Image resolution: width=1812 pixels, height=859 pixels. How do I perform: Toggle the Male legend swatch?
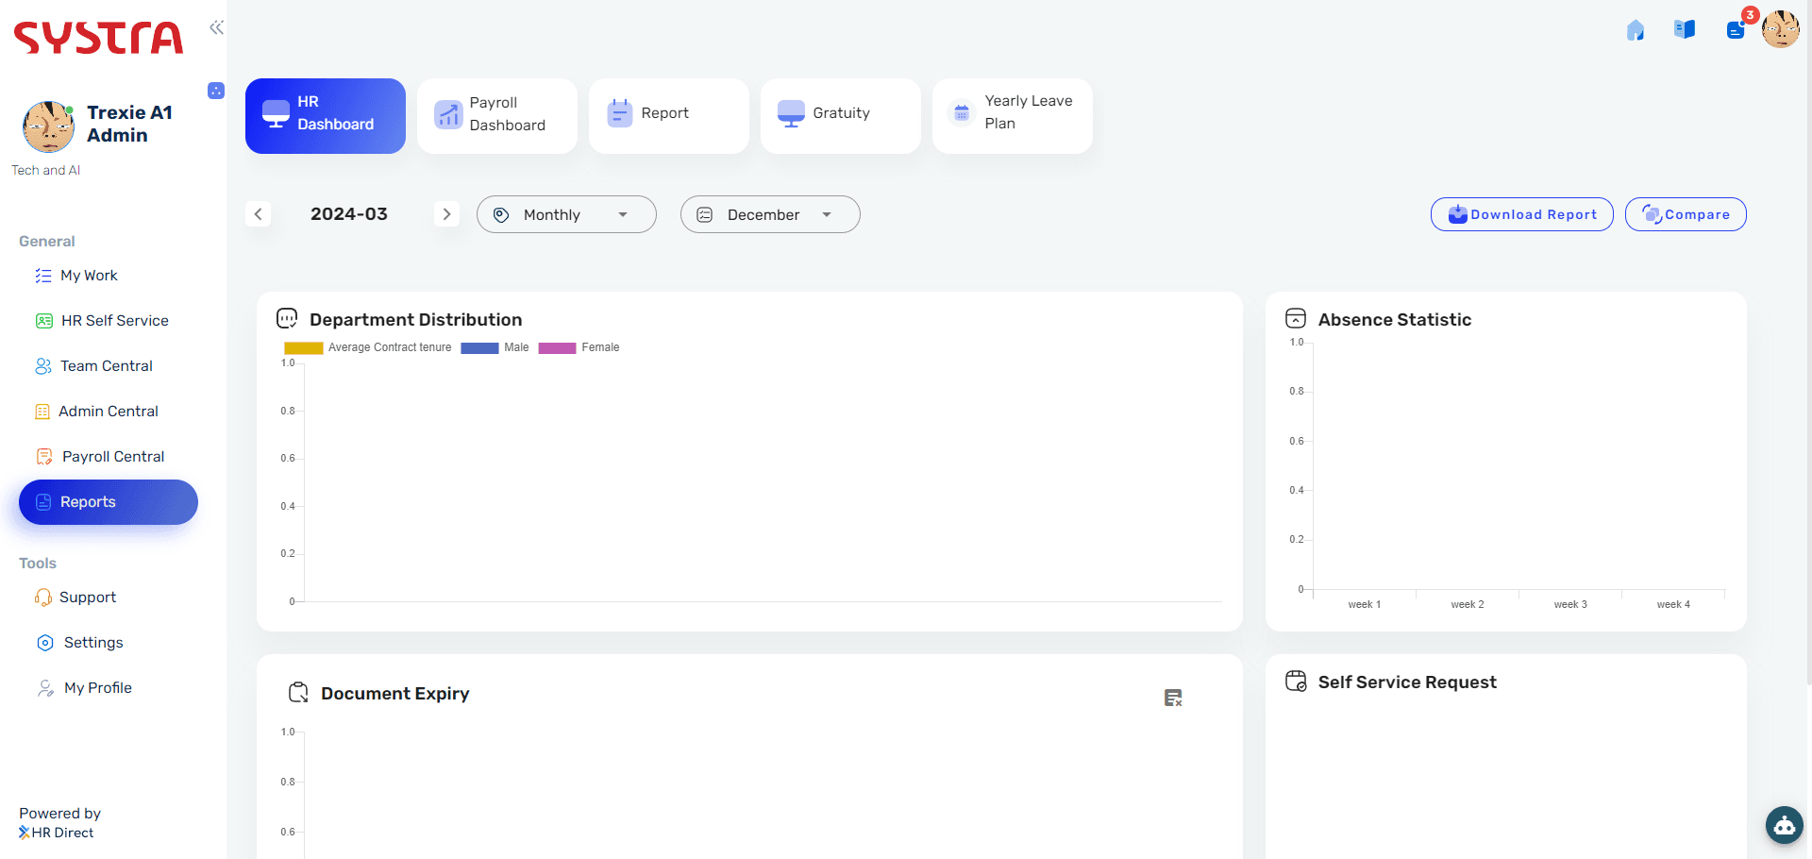[x=479, y=348]
